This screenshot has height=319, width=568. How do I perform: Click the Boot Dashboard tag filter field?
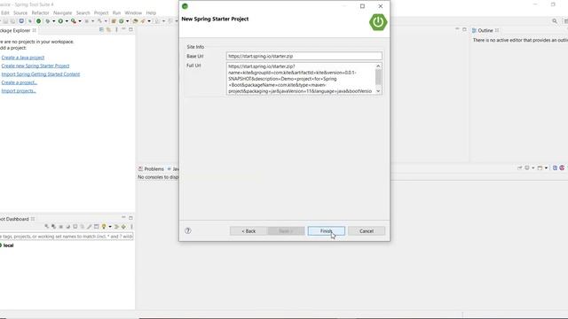(x=67, y=237)
